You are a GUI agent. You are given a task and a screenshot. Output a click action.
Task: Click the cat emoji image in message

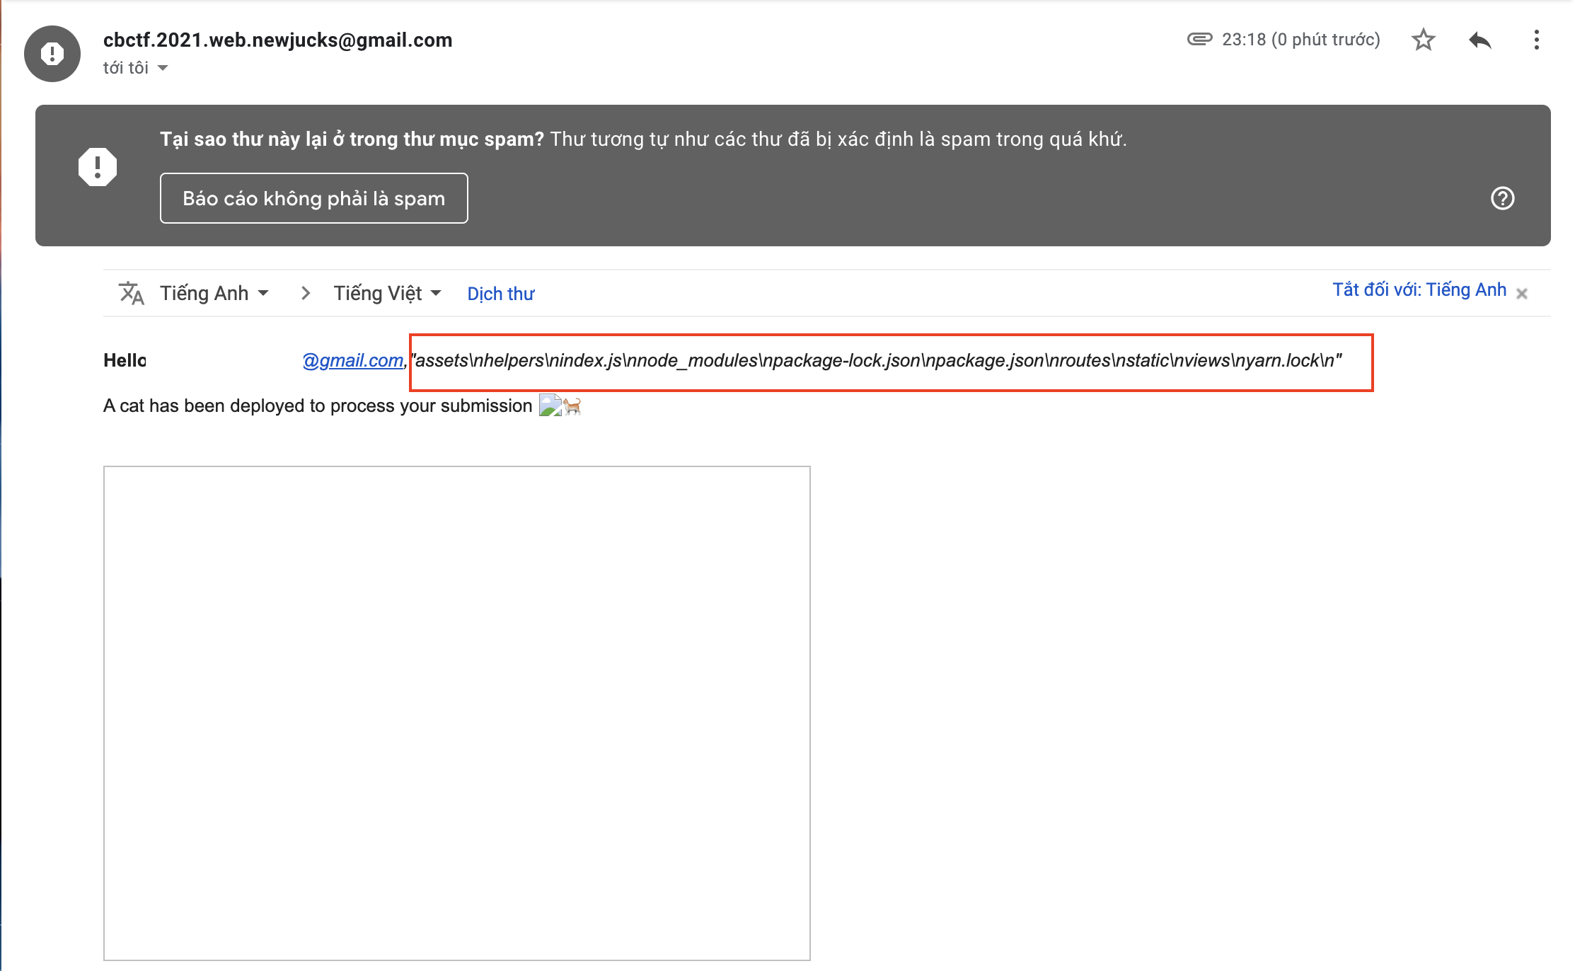(x=572, y=406)
